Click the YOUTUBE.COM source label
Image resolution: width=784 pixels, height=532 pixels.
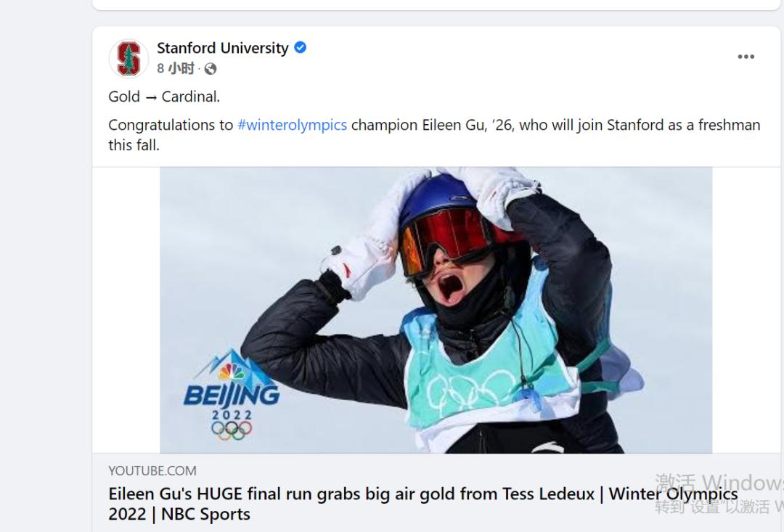[152, 470]
